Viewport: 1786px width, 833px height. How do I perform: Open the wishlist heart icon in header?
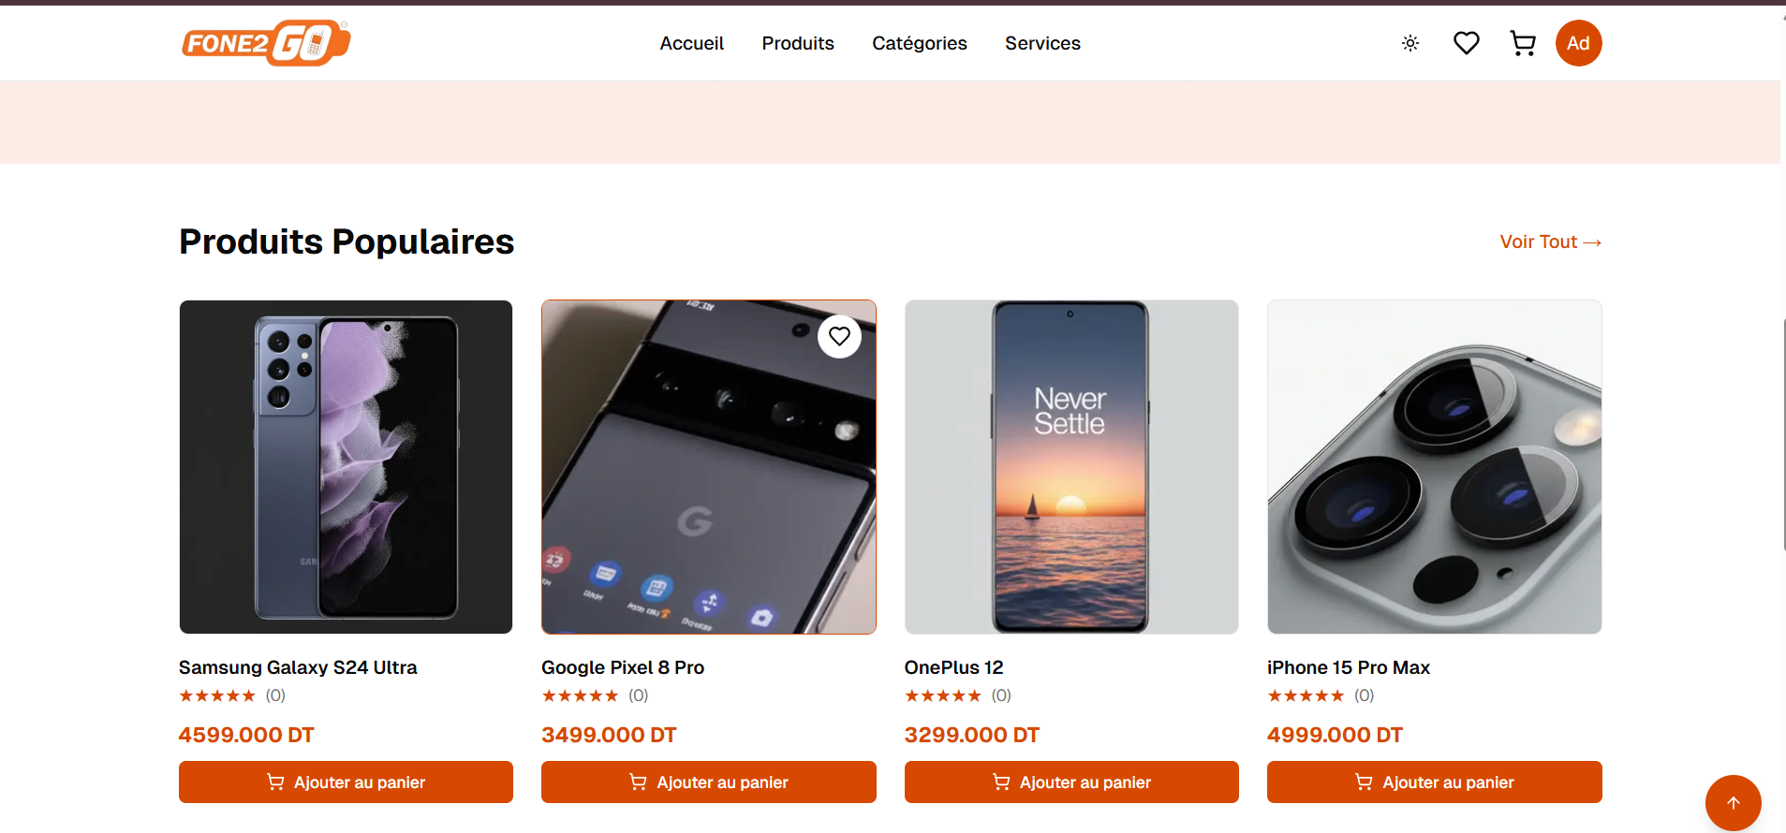pos(1467,43)
